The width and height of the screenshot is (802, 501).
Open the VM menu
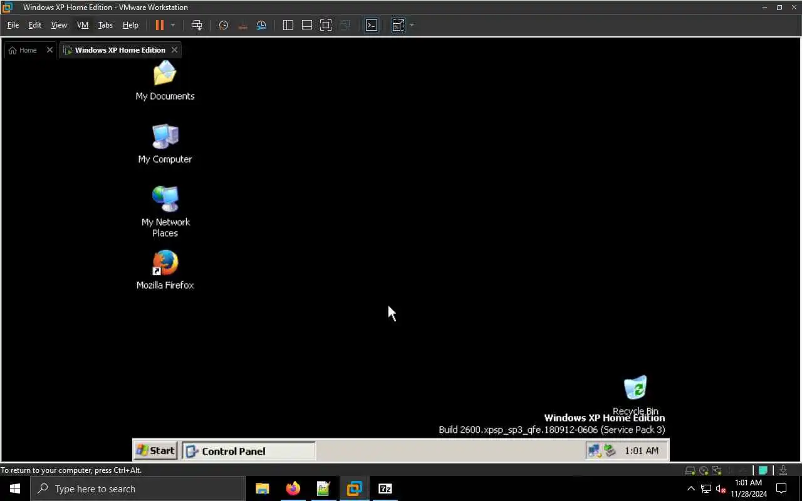83,25
